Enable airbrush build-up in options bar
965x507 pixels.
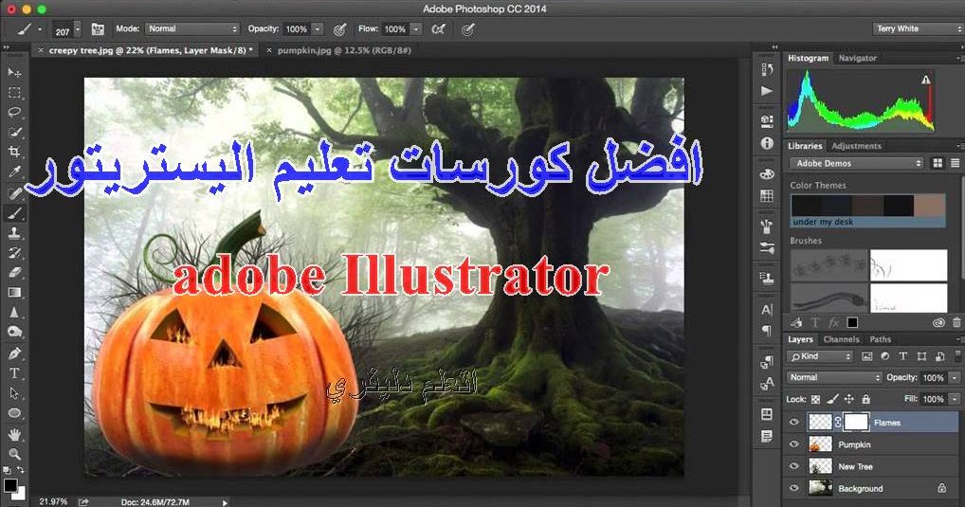438,29
